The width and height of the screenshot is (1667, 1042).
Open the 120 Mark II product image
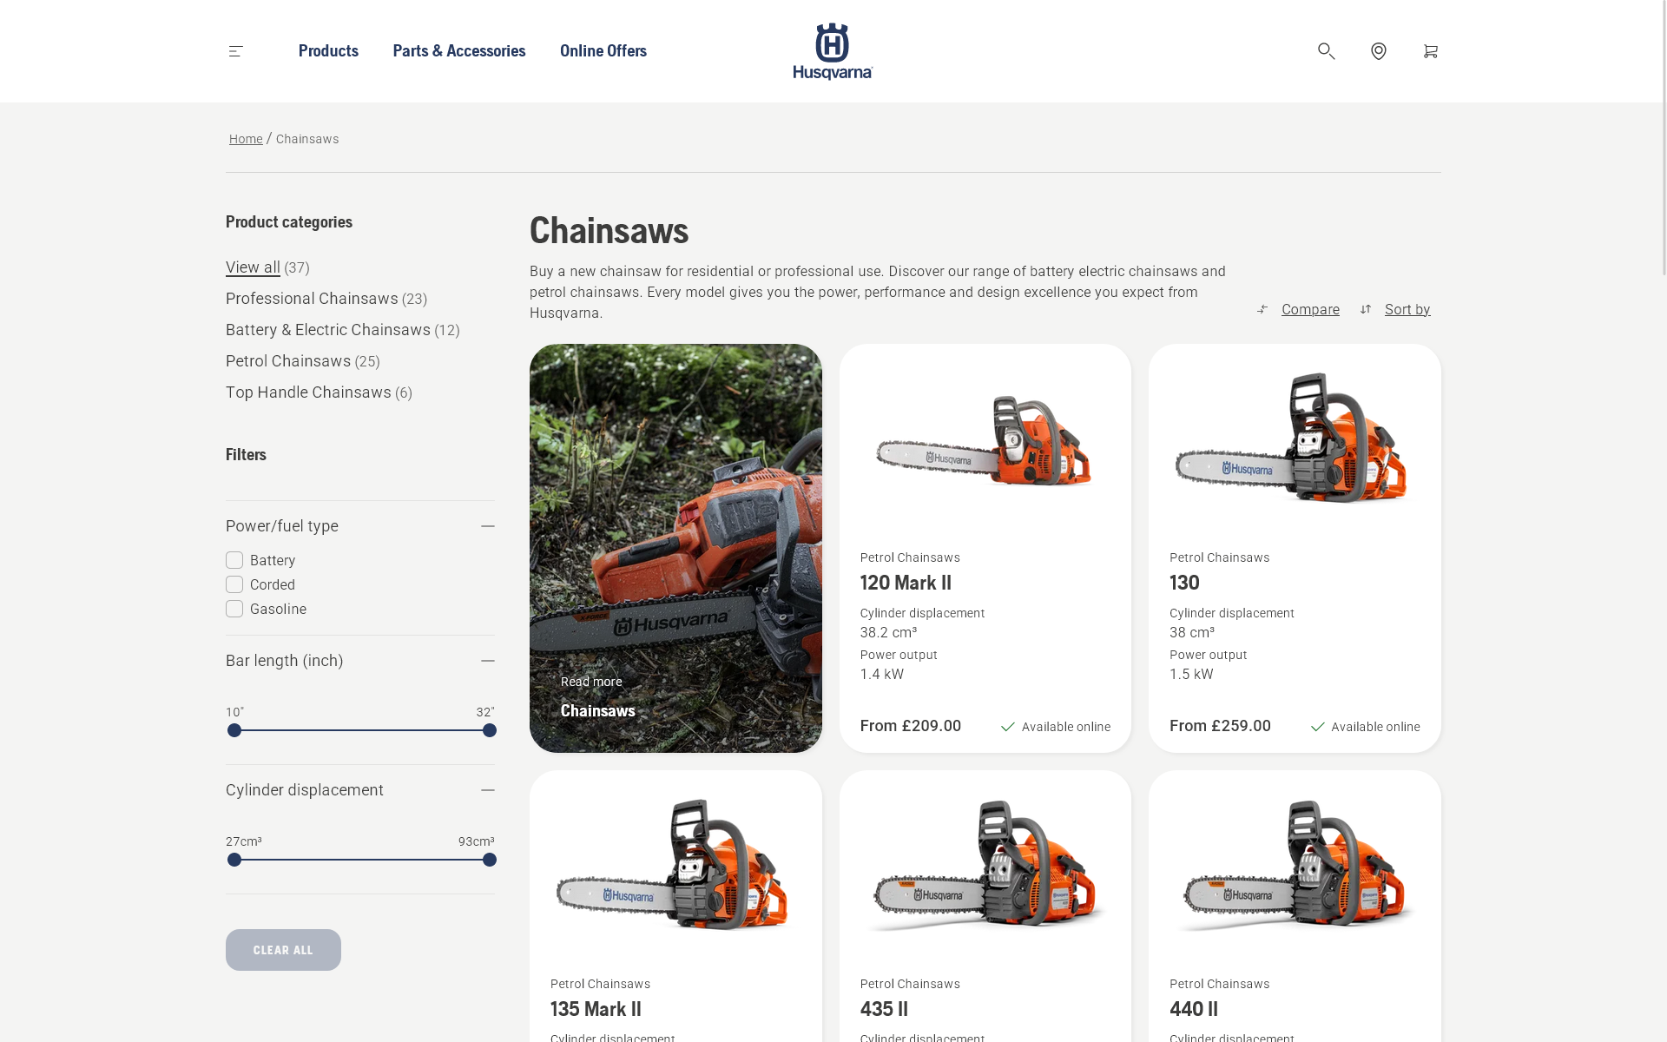point(985,440)
